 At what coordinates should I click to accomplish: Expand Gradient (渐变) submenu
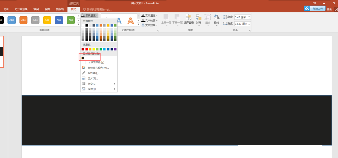[99, 84]
